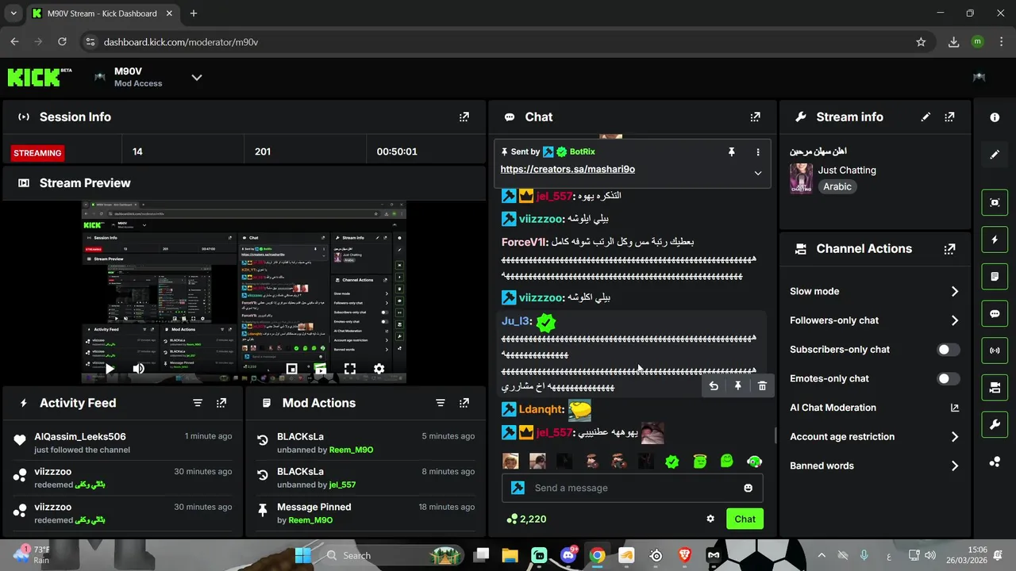This screenshot has width=1016, height=571.
Task: Click the pencil icon in right sidebar
Action: click(x=995, y=155)
